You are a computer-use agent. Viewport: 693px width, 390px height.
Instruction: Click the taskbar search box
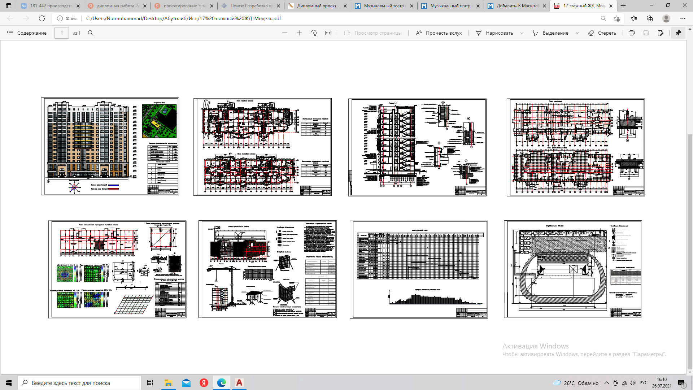coord(79,383)
